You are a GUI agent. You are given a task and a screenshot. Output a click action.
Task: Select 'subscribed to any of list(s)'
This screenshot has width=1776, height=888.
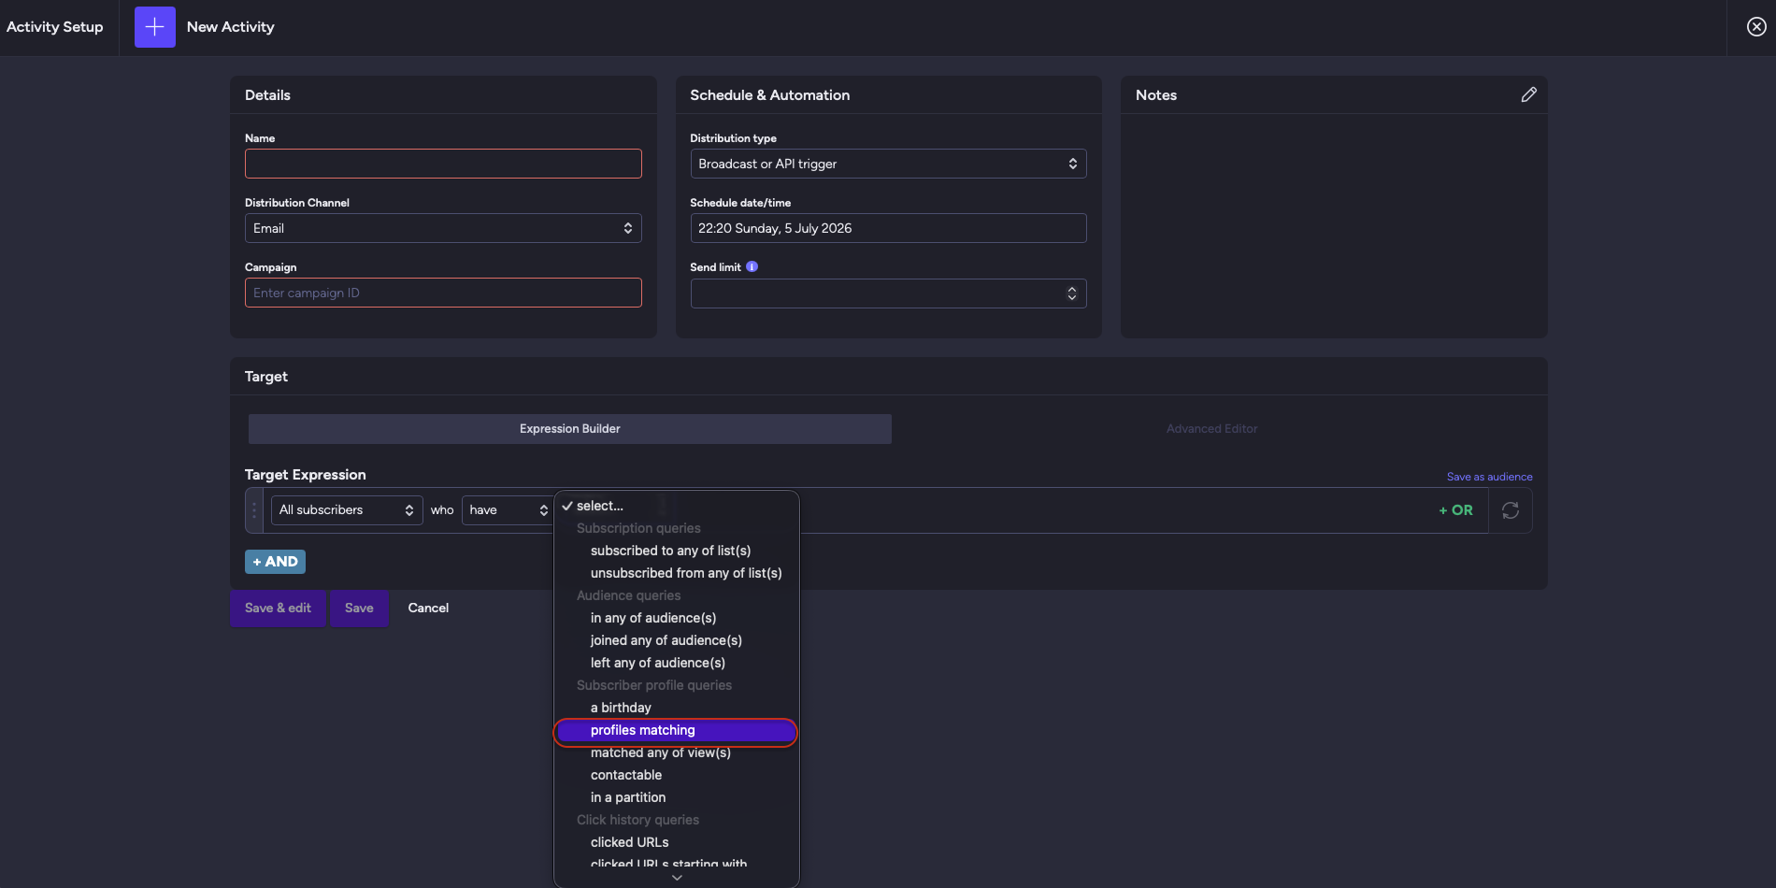[x=677, y=551]
